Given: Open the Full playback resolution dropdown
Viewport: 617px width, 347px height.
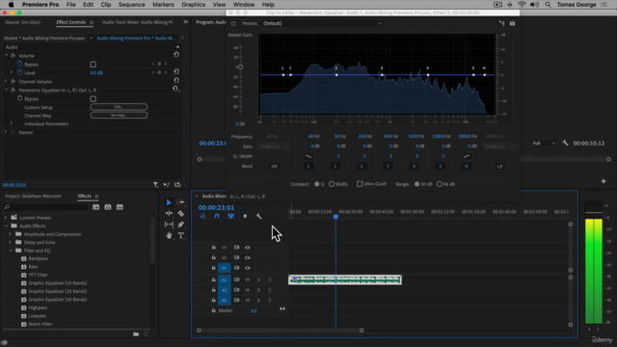Looking at the screenshot, I should (544, 144).
